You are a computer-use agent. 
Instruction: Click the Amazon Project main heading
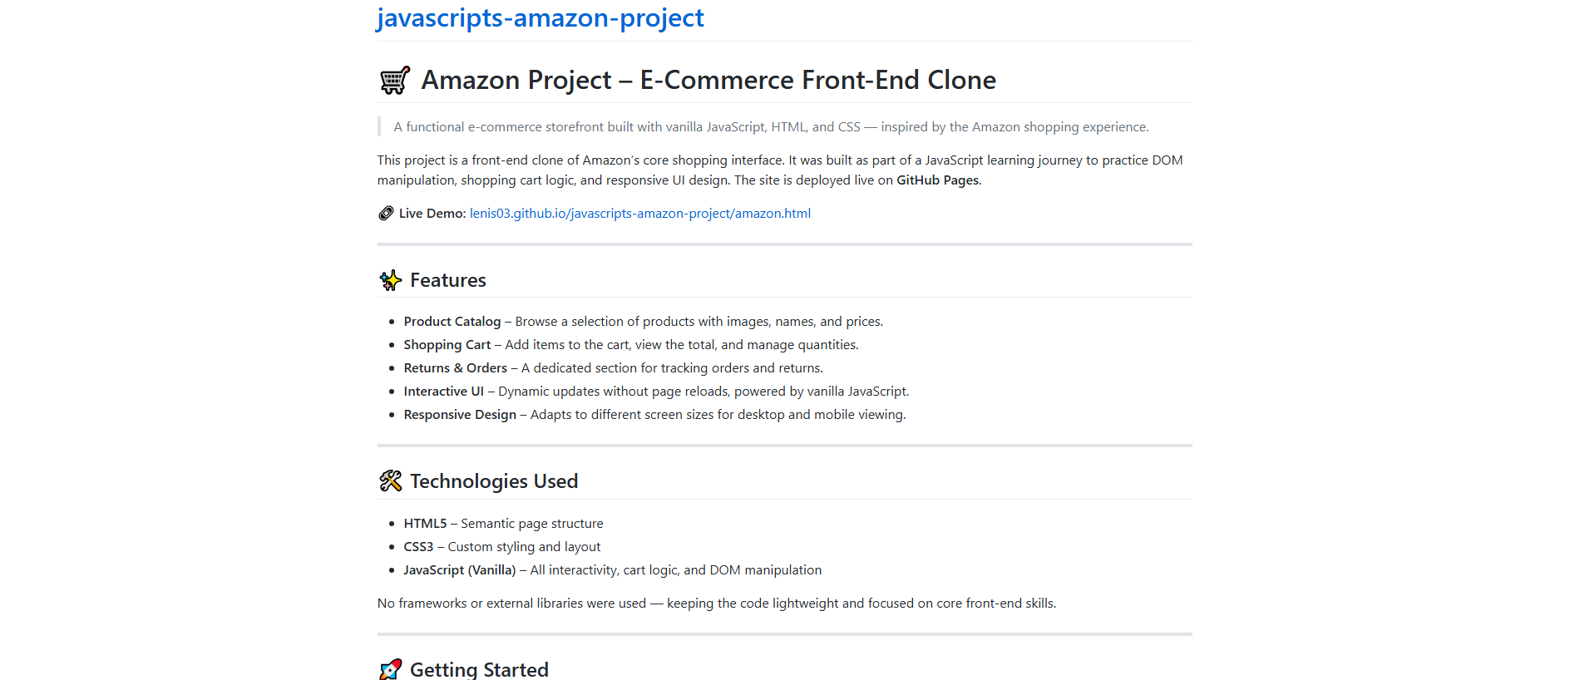[708, 80]
